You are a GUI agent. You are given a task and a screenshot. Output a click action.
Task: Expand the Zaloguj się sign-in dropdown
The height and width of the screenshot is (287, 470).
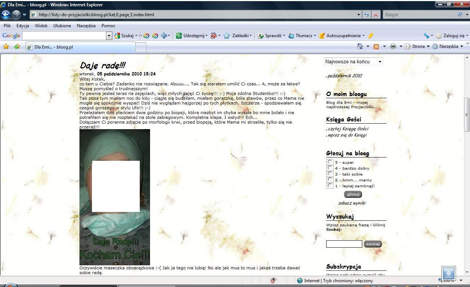pyautogui.click(x=467, y=36)
